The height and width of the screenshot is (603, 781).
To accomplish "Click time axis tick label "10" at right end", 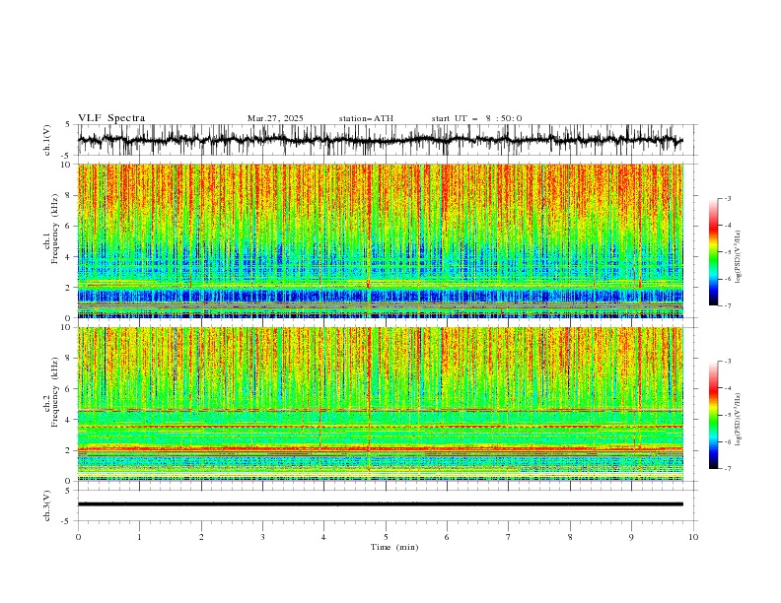I will (693, 537).
